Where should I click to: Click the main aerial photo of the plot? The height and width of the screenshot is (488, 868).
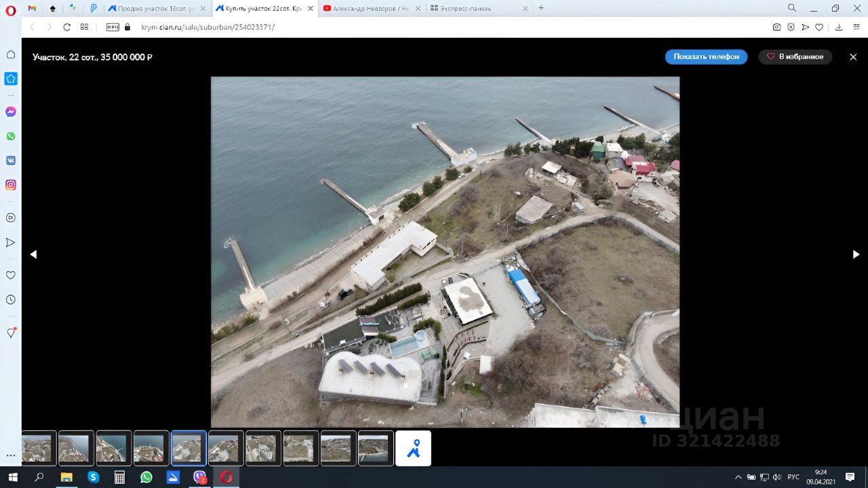445,252
